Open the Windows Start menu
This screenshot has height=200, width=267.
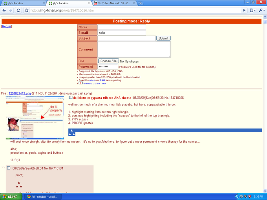tap(11, 196)
